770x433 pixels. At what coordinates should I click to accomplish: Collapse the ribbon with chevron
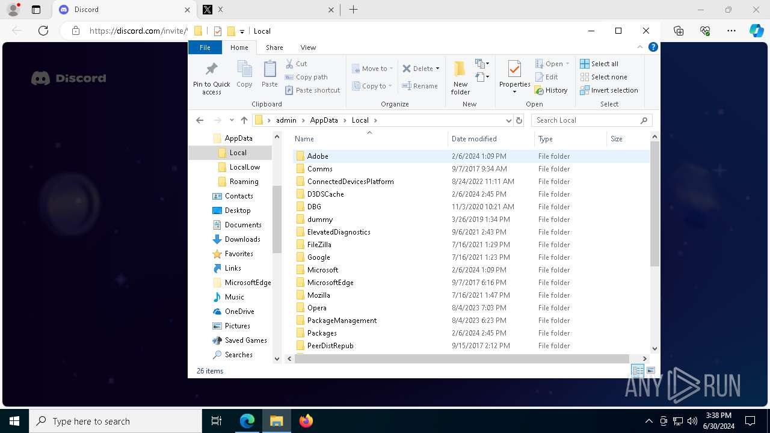tap(640, 48)
